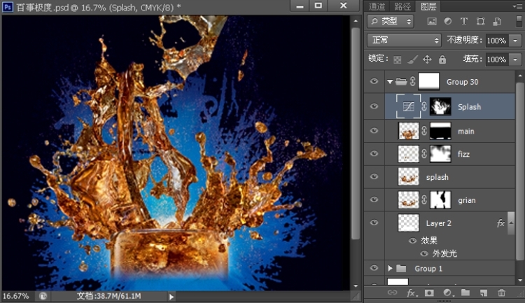
Task: Add a layer mask from bottom bar
Action: pos(429,293)
